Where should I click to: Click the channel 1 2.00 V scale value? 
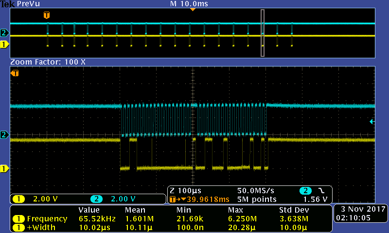(45, 199)
